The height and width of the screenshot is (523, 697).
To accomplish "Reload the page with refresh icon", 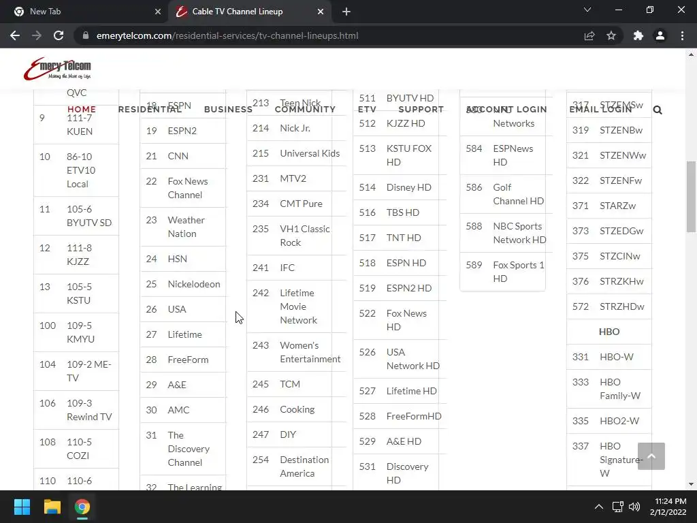I will coord(59,35).
